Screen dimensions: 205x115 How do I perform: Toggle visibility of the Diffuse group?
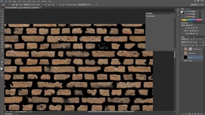click(x=182, y=61)
